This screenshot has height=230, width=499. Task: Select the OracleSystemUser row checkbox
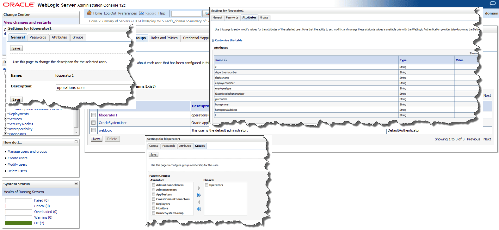[93, 123]
